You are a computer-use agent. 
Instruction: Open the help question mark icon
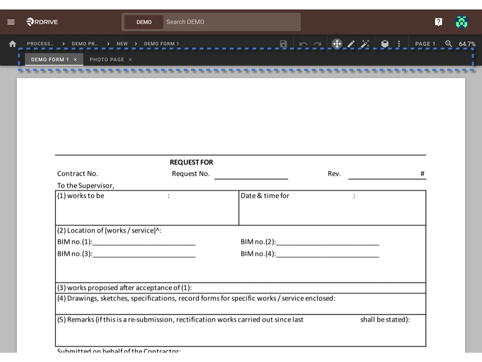438,22
